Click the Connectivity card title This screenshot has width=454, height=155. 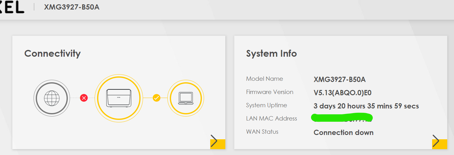[x=52, y=54]
